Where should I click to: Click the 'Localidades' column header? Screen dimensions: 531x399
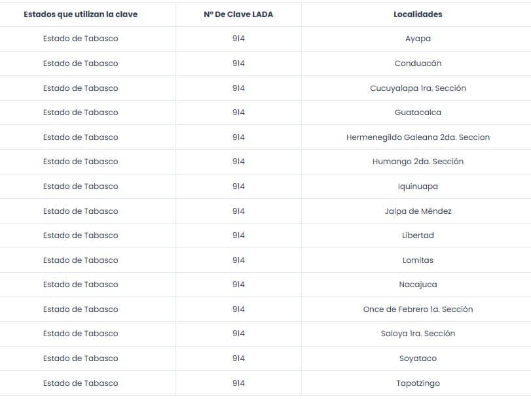pos(418,14)
